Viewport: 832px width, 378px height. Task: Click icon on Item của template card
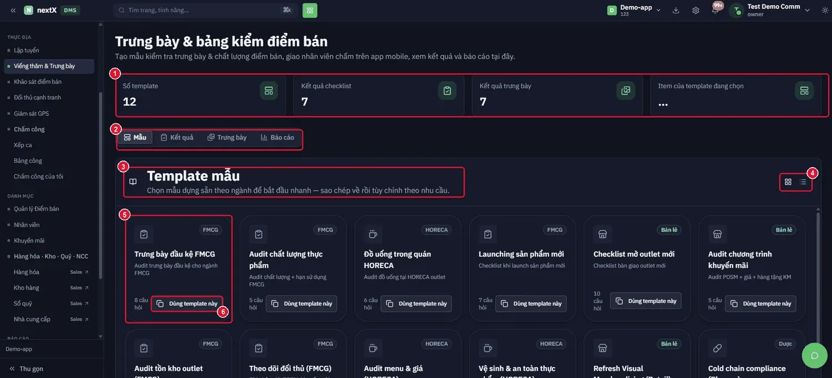804,90
